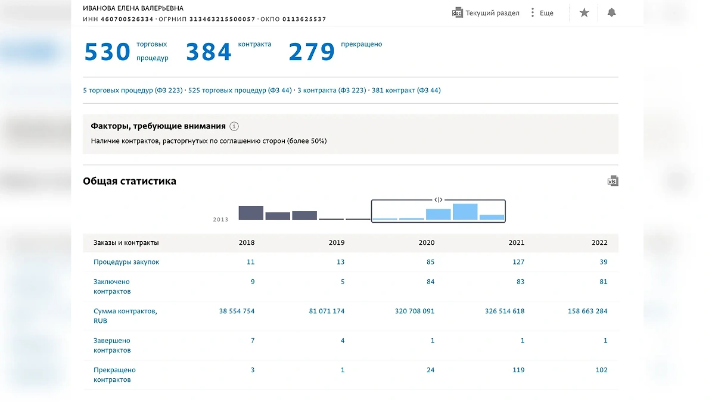Viewport: 715px width, 402px height.
Task: Click 102 terminated contracts in 2022
Action: (602, 370)
